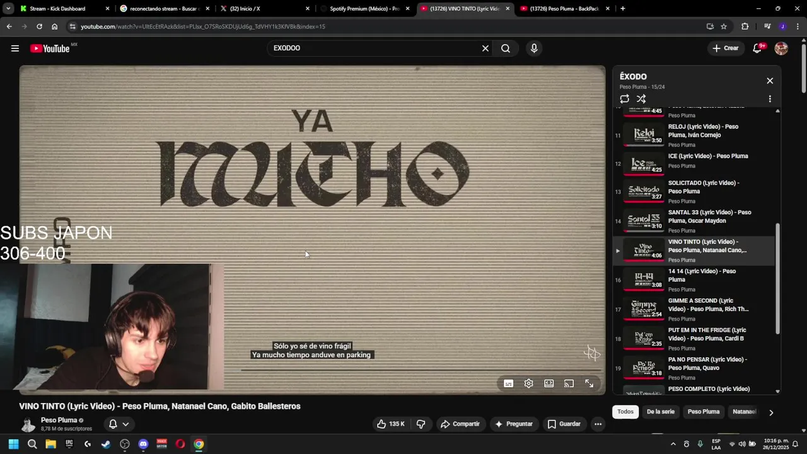Viewport: 807px width, 454px height.
Task: Open the Chrome three-dot menu
Action: (798, 26)
